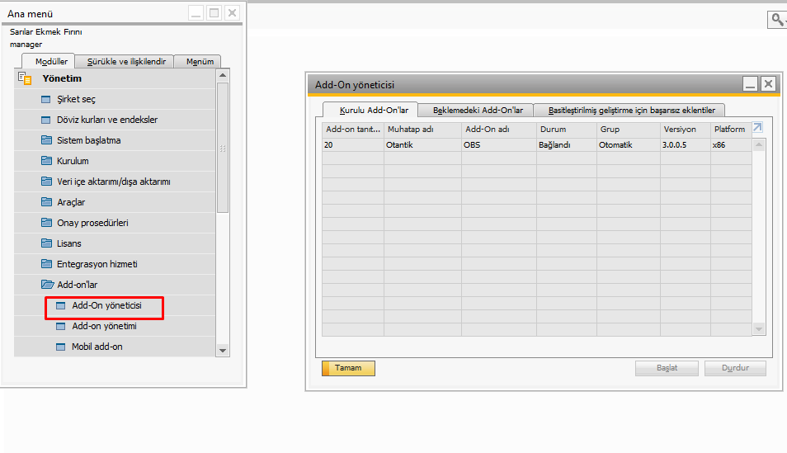Click the Yönetim module icon
This screenshot has width=787, height=453.
click(24, 79)
